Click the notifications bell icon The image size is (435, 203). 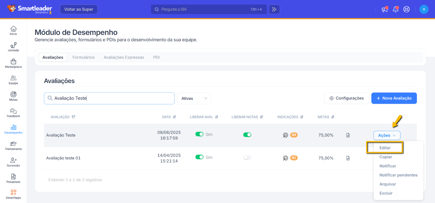[395, 9]
